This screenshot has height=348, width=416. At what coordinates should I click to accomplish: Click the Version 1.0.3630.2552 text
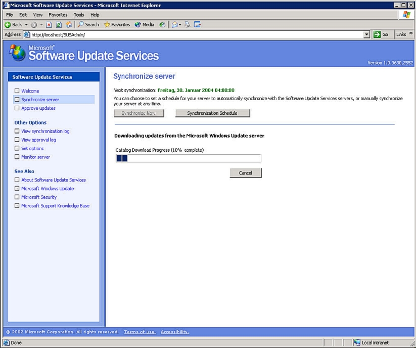pyautogui.click(x=390, y=63)
